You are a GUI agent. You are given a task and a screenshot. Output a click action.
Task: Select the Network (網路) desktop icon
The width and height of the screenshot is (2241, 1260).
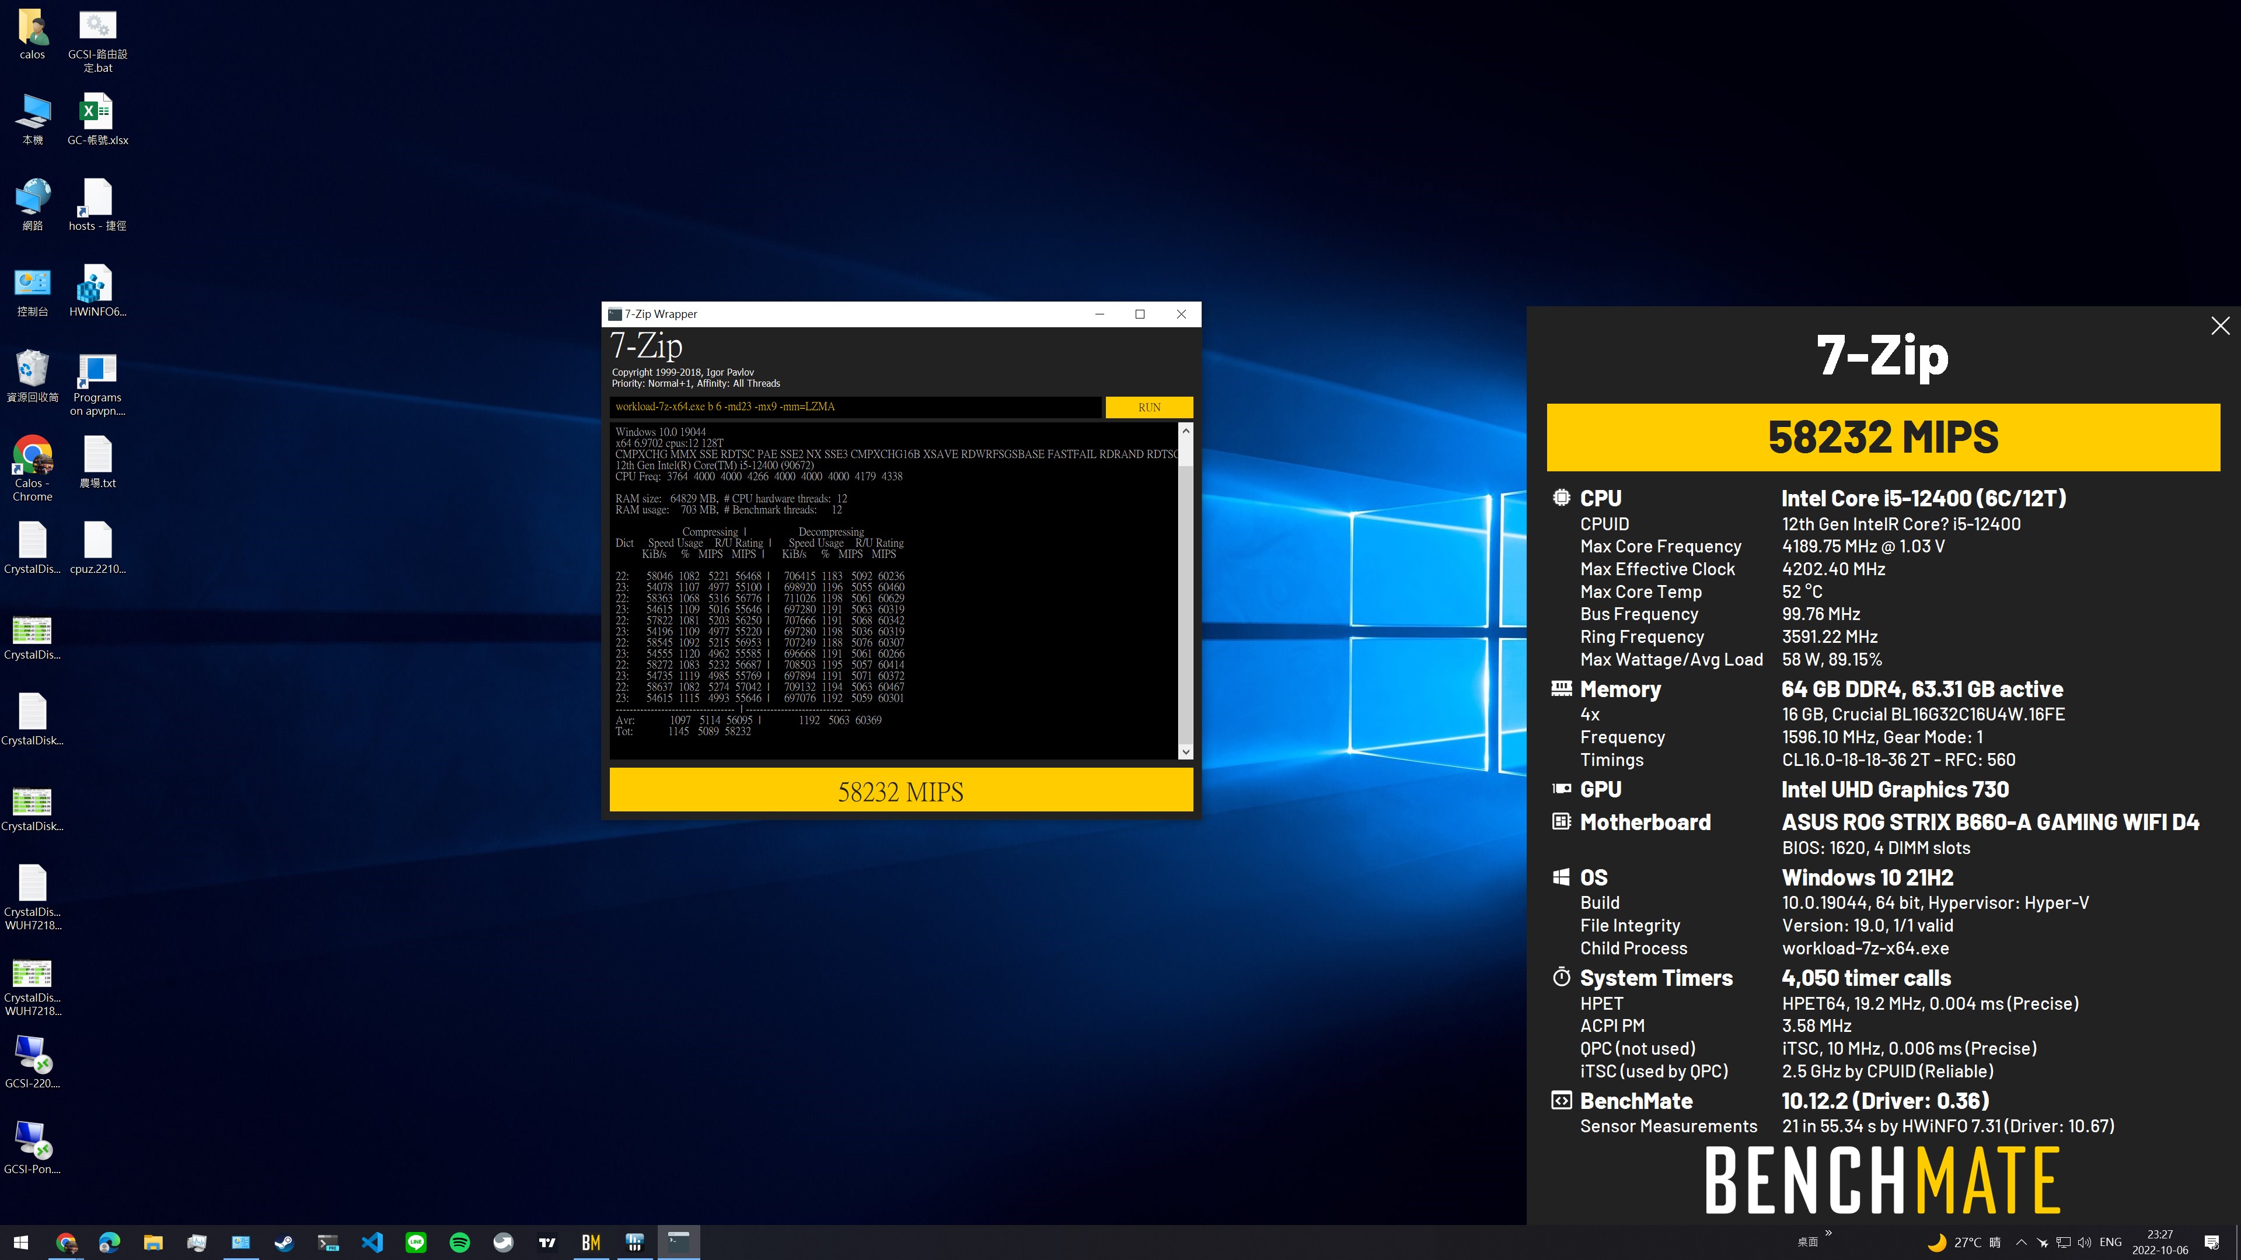(32, 205)
